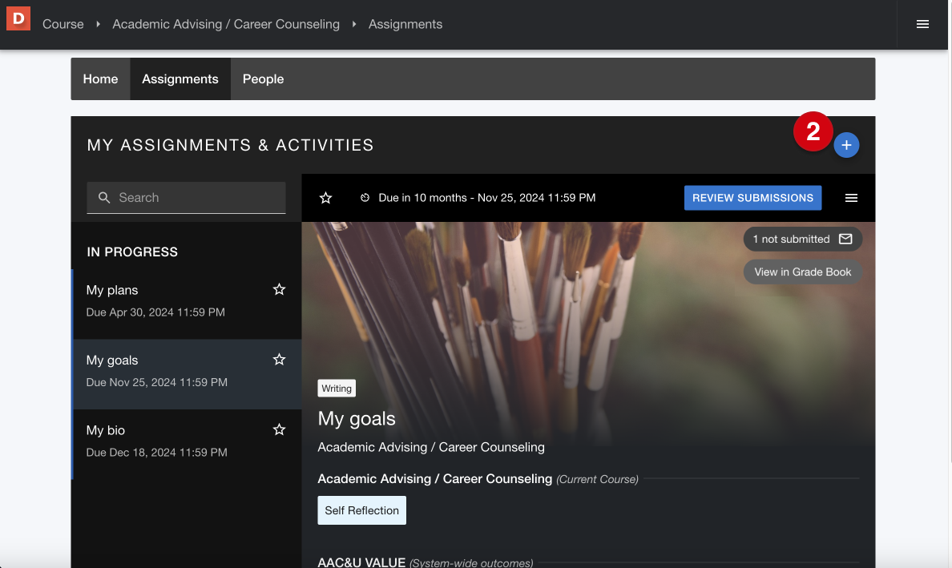Star the My plans assignment
The image size is (952, 568).
click(279, 289)
